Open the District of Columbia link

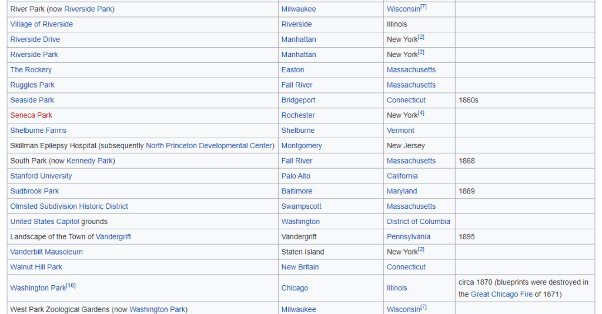418,222
